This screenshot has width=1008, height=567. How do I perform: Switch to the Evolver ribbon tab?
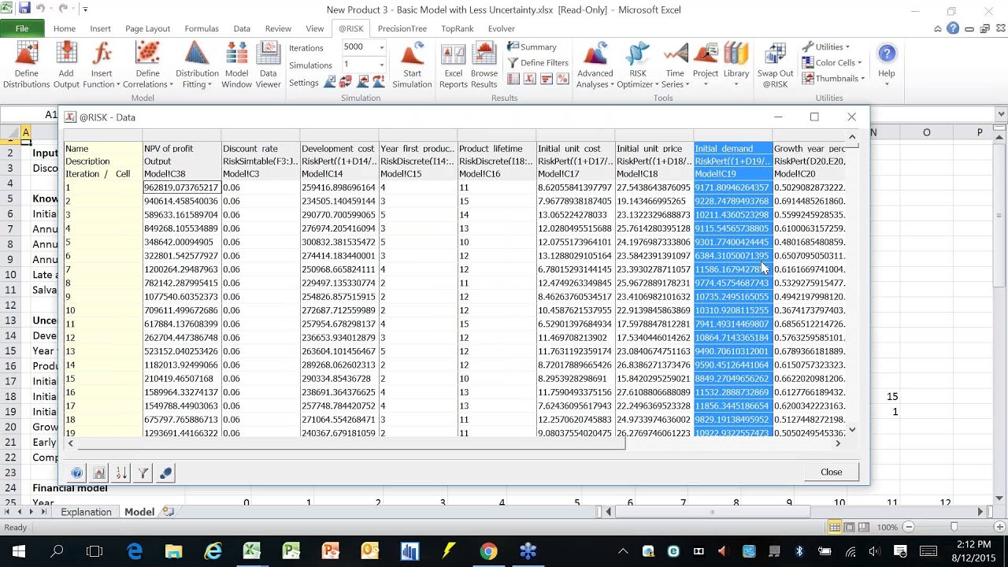coord(502,28)
